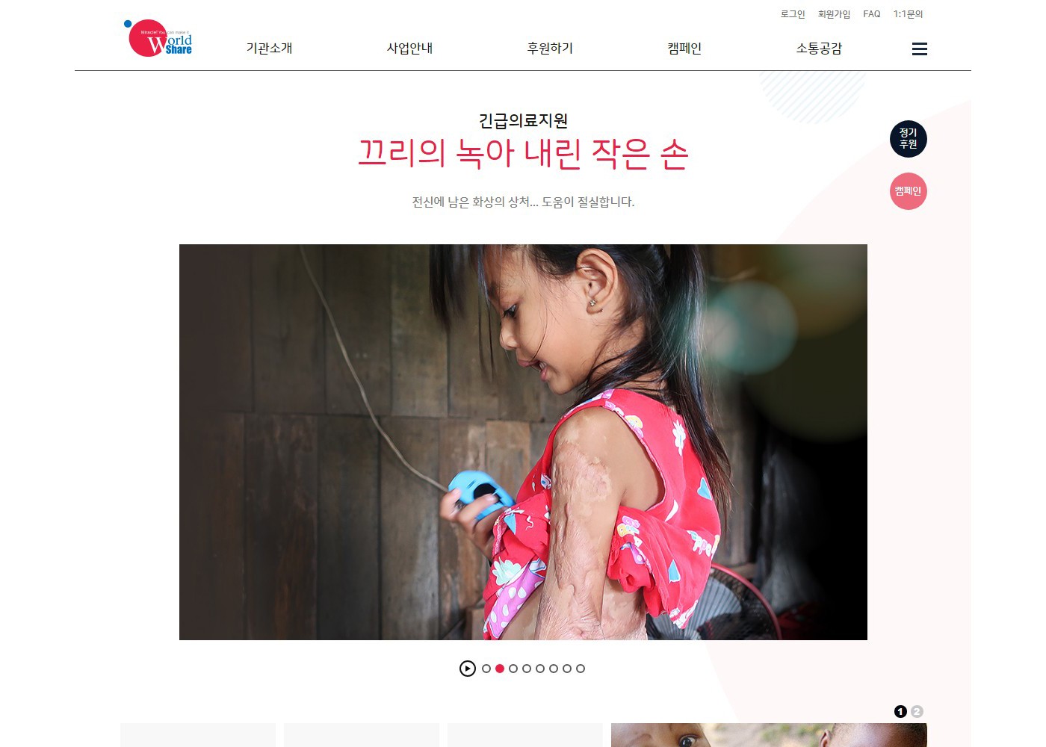The image size is (1046, 747).
Task: Start the slideshow autoplay button
Action: pos(468,669)
